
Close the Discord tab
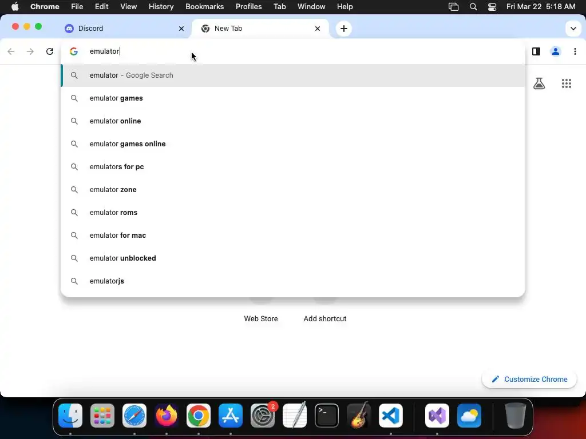pyautogui.click(x=181, y=29)
